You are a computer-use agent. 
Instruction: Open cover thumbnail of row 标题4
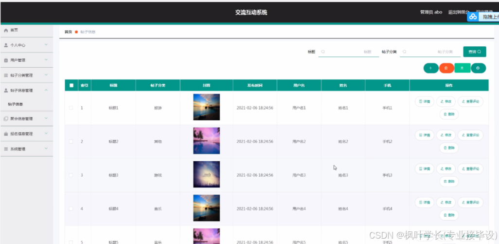pyautogui.click(x=207, y=208)
